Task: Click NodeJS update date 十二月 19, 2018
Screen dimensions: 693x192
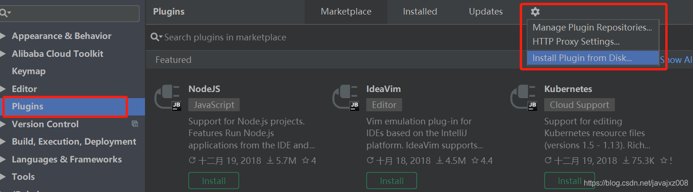Action: (x=225, y=161)
